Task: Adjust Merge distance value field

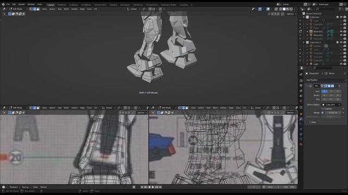Action: pos(333,113)
